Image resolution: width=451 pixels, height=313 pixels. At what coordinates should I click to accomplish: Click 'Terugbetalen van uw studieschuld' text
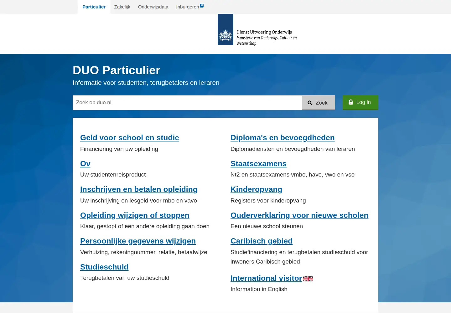click(x=125, y=278)
